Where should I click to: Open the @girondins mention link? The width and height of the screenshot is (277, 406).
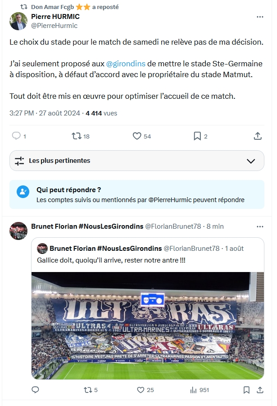coord(125,64)
